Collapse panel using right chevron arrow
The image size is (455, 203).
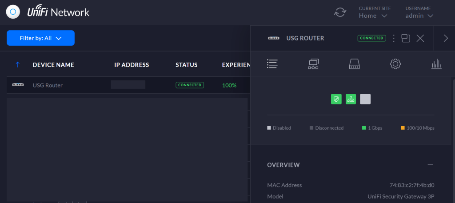click(x=446, y=38)
